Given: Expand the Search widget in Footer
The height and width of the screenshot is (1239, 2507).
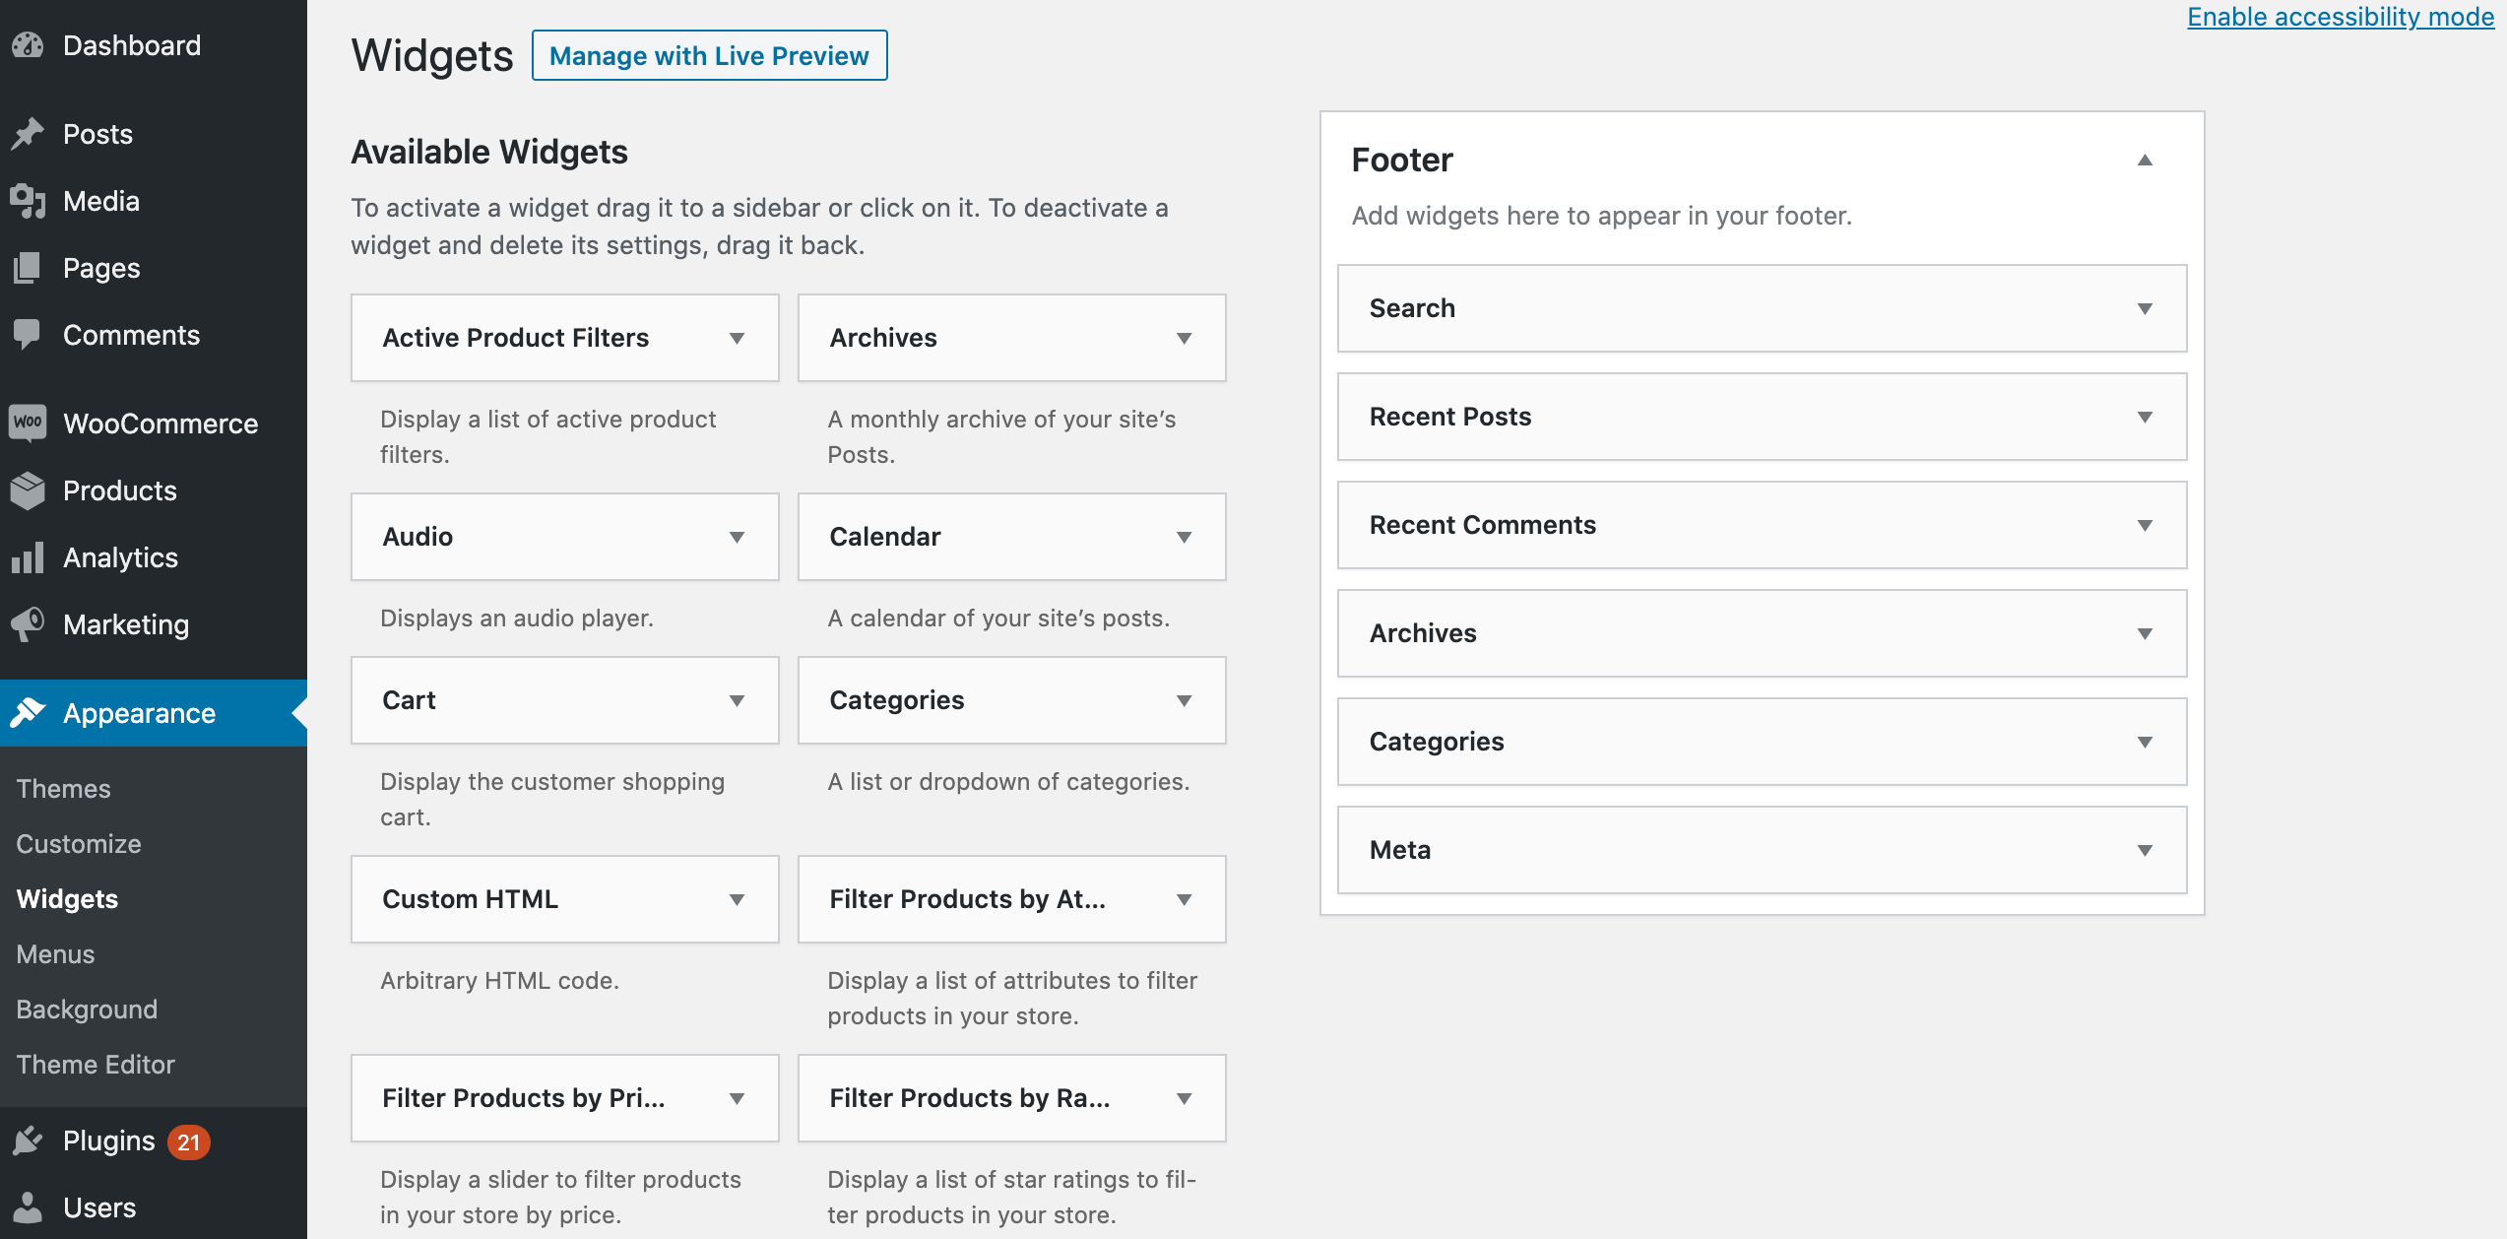Looking at the screenshot, I should (2144, 309).
